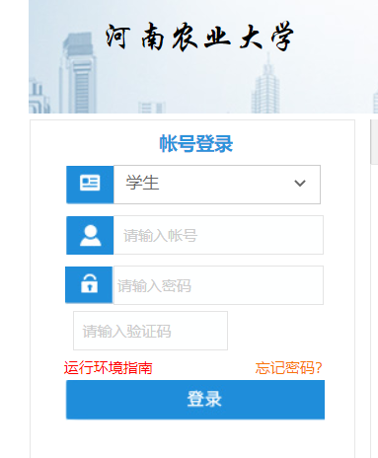378x458 pixels.
Task: Open the 学生 role dropdown
Action: coord(217,185)
